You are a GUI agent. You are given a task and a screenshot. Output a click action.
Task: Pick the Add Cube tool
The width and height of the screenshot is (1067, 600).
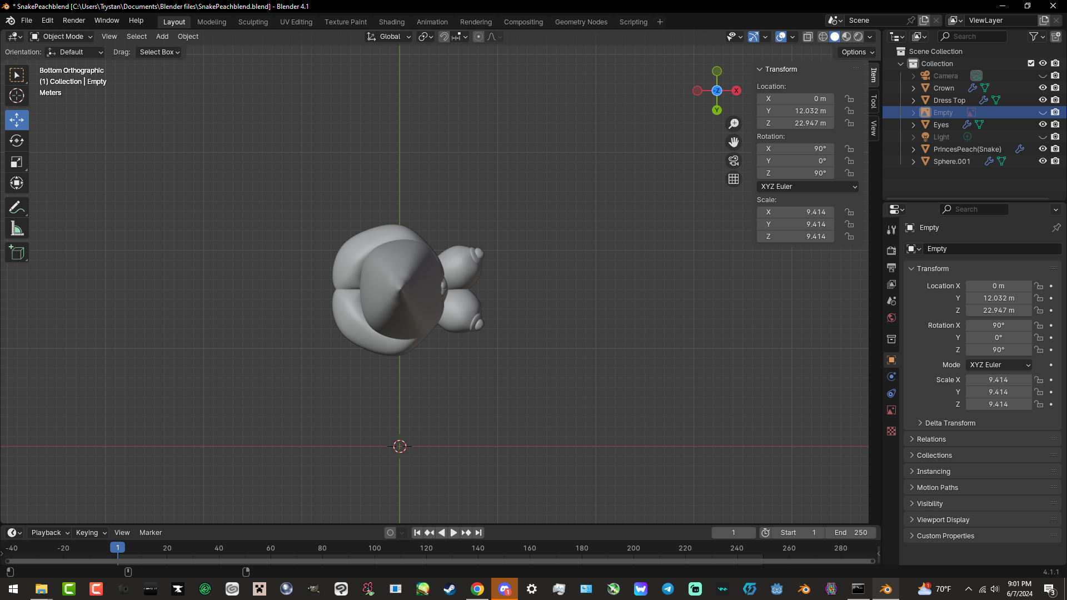17,253
